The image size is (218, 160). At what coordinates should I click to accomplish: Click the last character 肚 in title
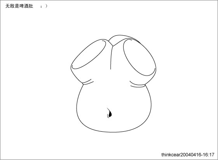coord(31,6)
